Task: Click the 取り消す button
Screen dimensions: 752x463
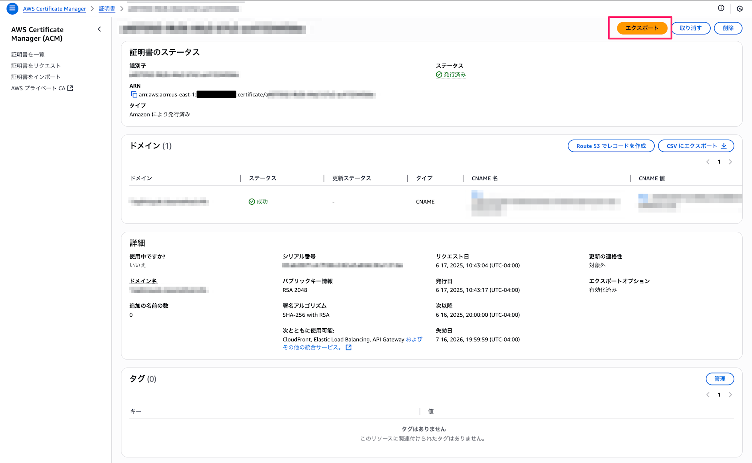Action: 690,28
